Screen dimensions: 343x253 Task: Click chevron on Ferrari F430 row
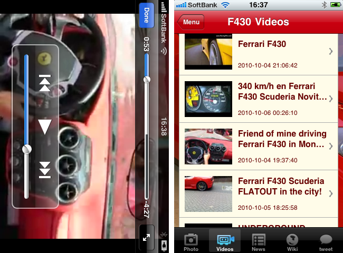point(331,51)
